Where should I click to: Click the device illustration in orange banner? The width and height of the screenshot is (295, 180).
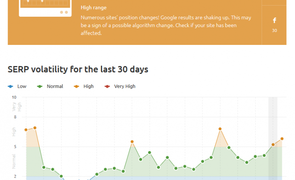[45, 7]
